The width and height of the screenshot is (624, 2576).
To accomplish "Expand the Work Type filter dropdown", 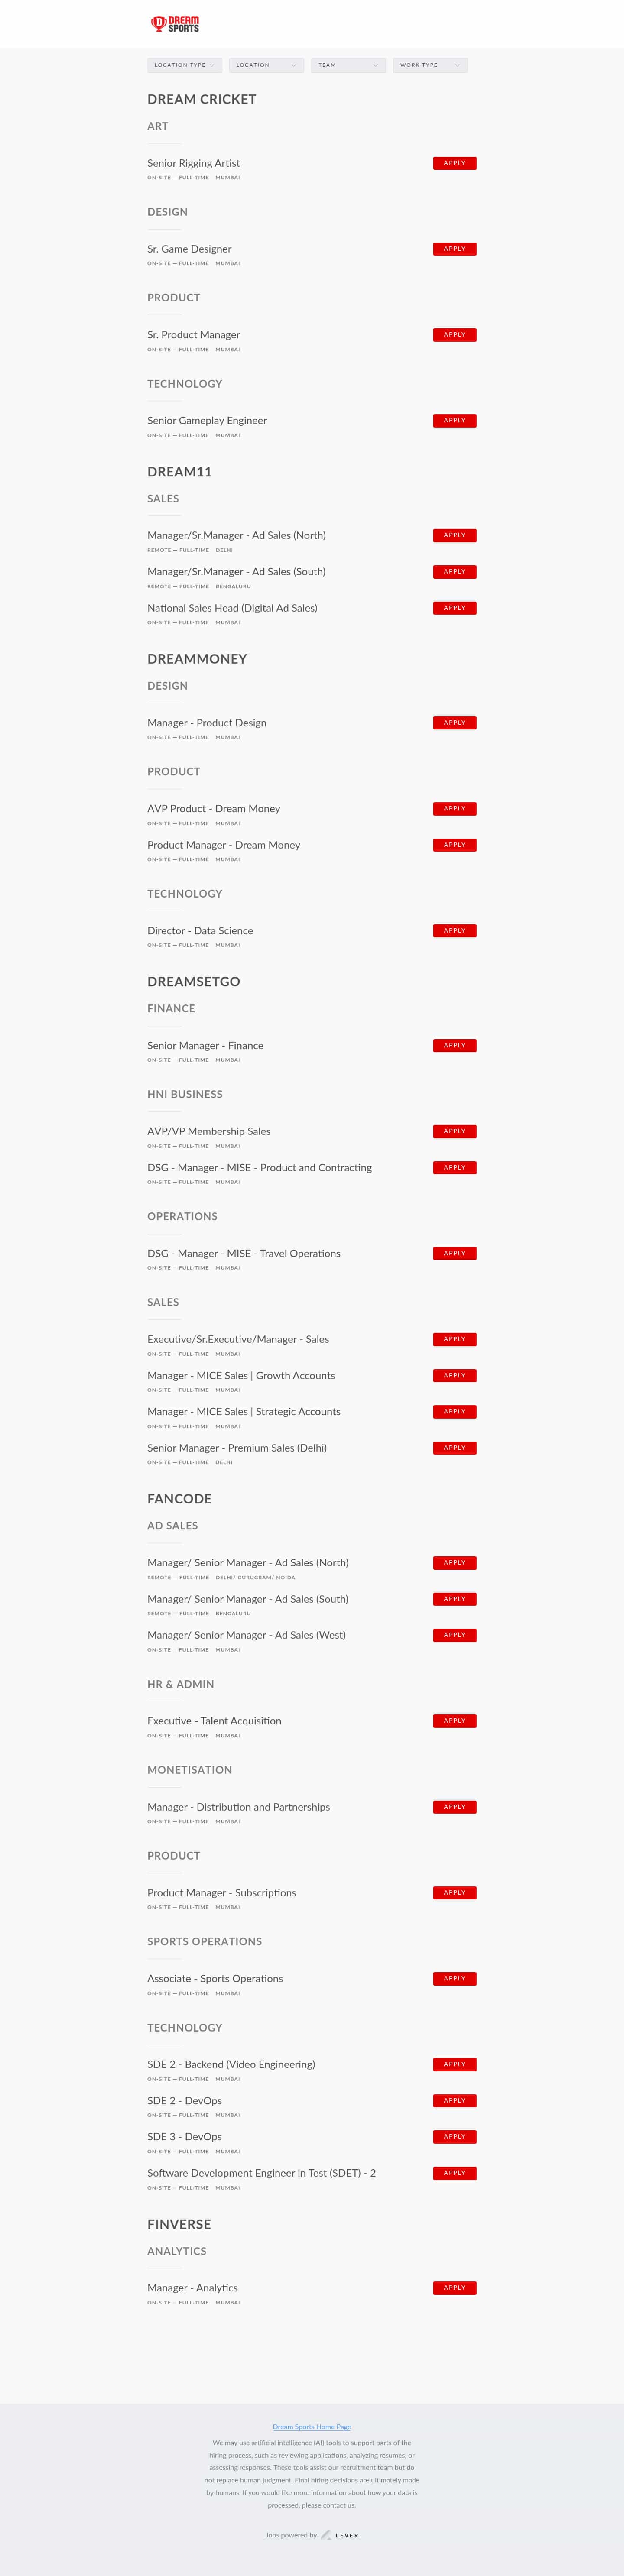I will (x=430, y=65).
